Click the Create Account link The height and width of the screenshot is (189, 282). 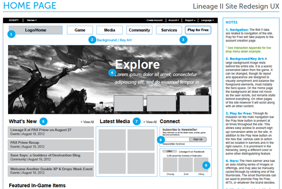(154, 20)
